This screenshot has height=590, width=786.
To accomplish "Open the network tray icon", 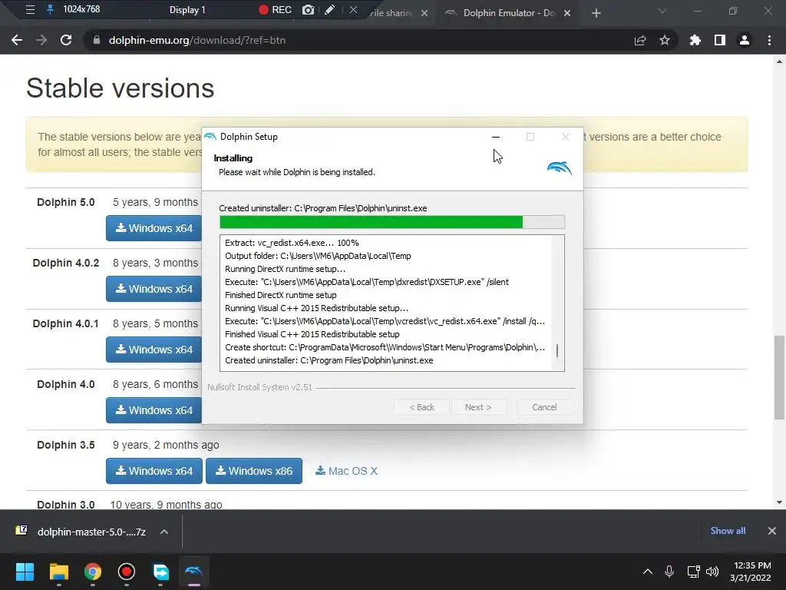I will (693, 572).
